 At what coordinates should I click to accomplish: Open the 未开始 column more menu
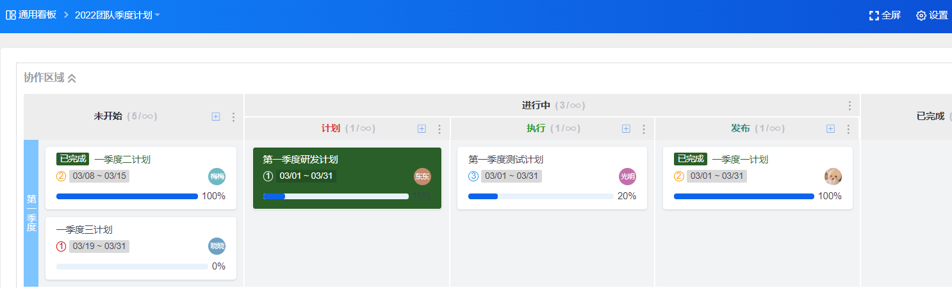233,117
